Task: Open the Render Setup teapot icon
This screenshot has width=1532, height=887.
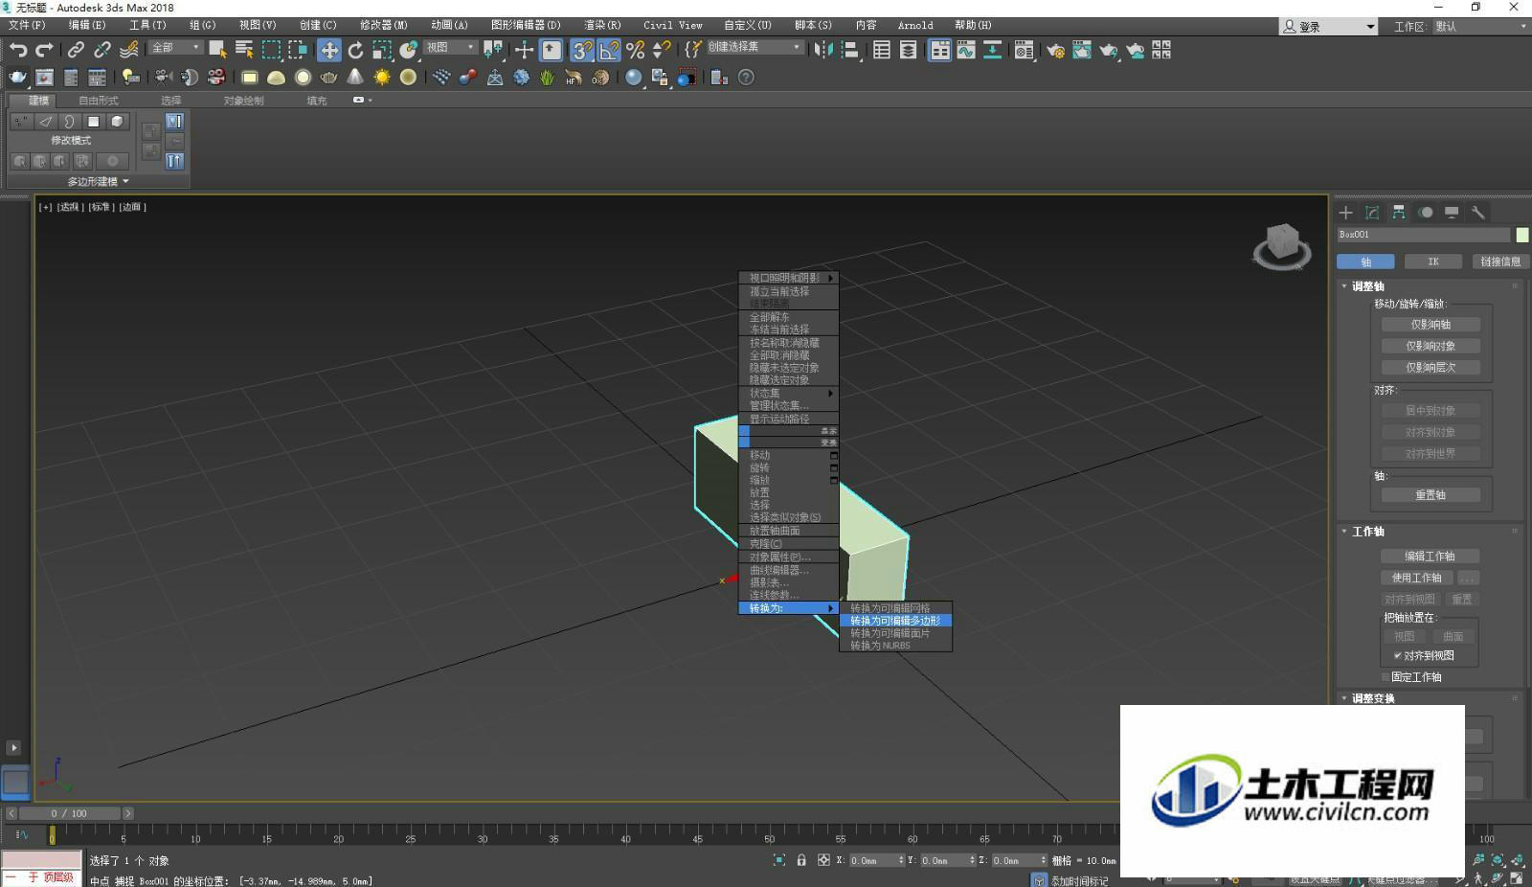Action: pyautogui.click(x=1055, y=50)
